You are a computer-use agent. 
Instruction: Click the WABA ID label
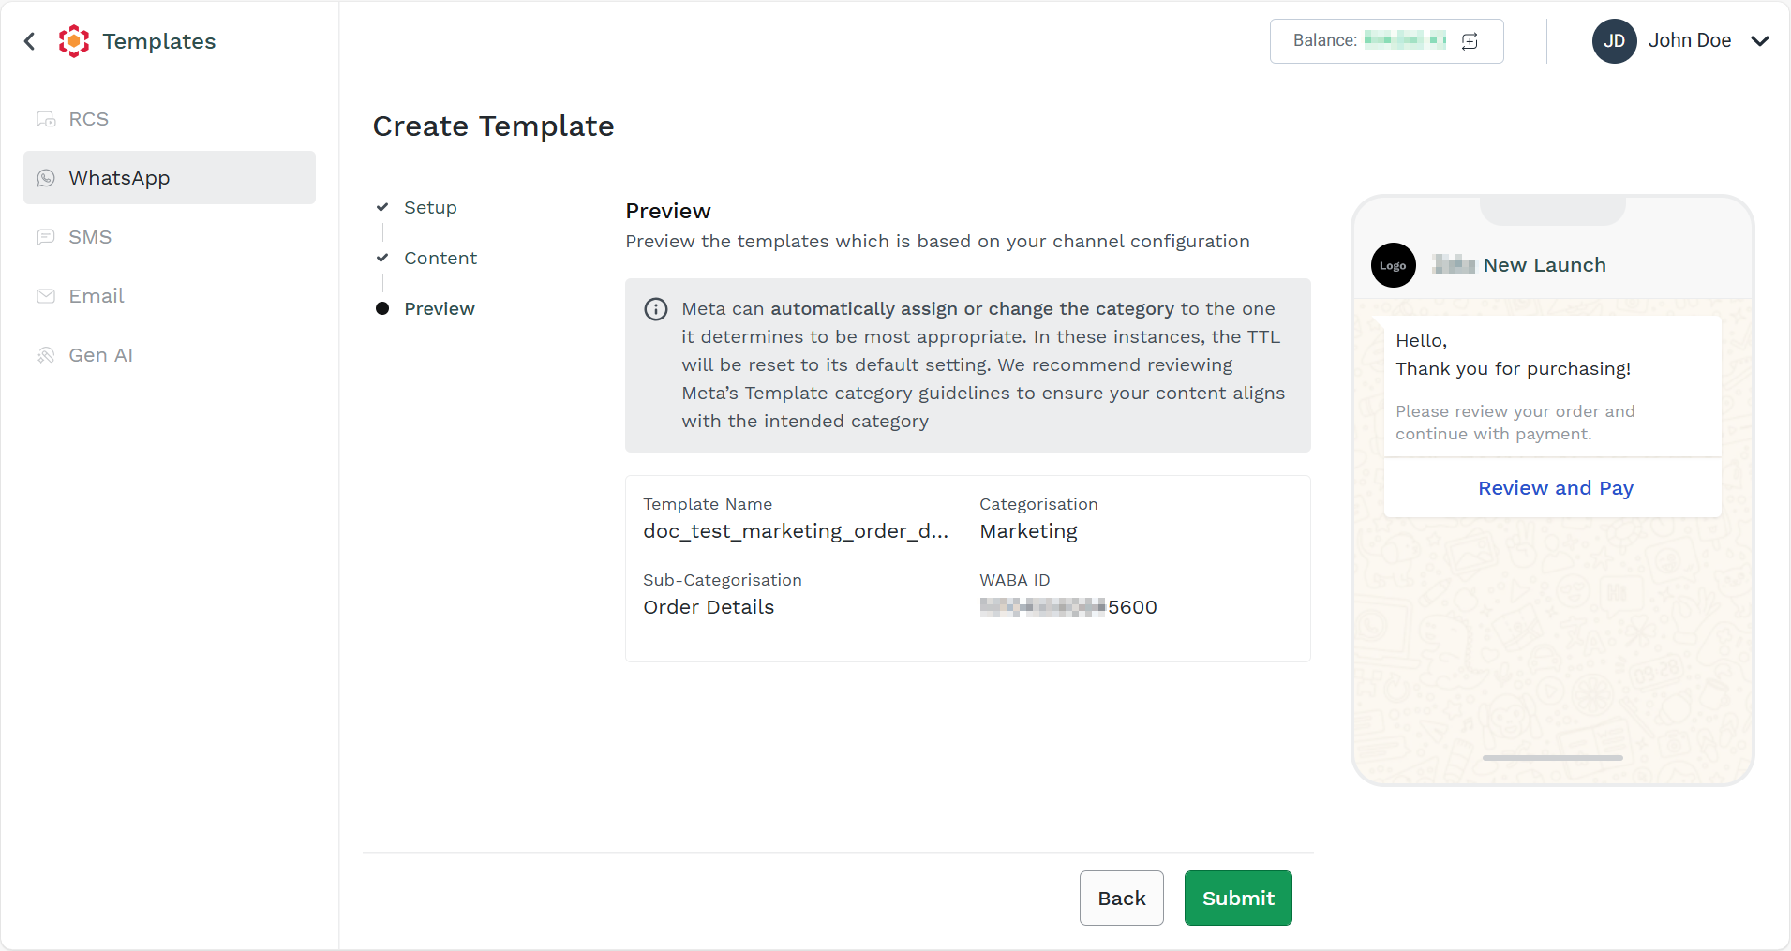pos(1015,580)
